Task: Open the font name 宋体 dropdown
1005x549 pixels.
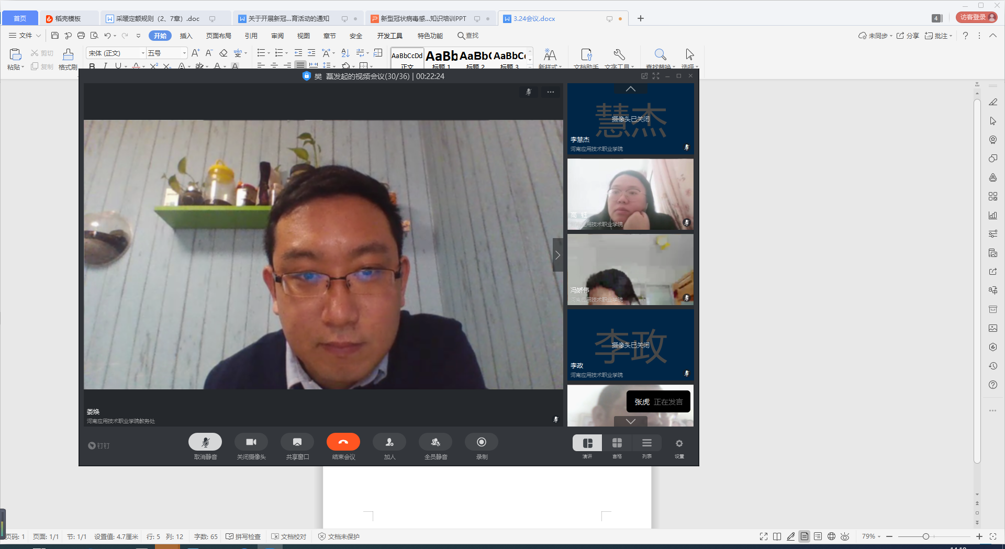Action: point(143,53)
